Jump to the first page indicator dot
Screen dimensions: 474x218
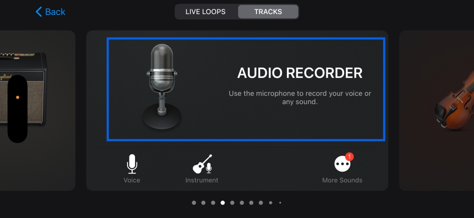[x=194, y=203]
